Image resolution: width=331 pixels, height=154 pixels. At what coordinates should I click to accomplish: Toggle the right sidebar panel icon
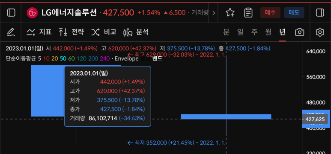point(320,13)
